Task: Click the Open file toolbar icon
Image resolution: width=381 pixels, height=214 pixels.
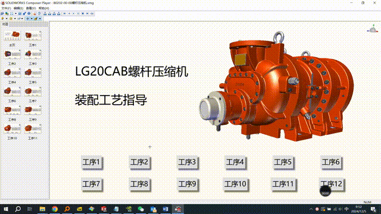Action: 2,13
